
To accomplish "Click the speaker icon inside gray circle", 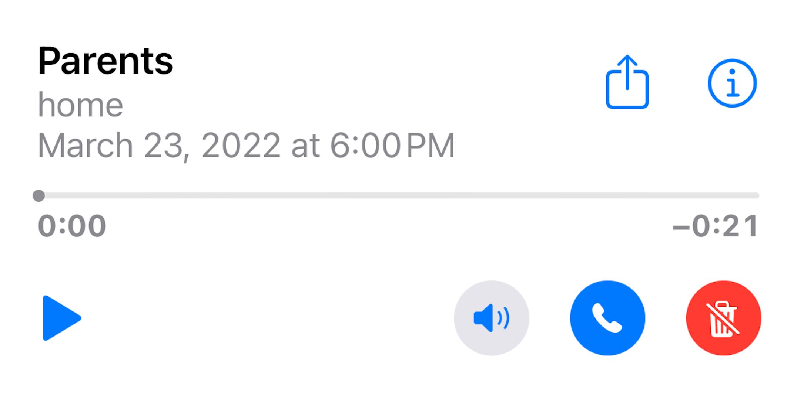I will pos(492,318).
